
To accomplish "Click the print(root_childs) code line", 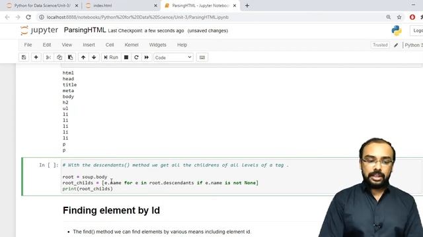I will [88, 189].
